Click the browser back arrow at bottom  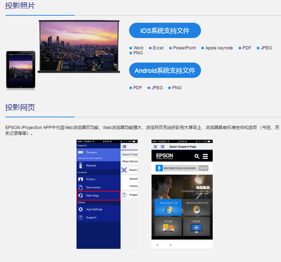(x=157, y=245)
